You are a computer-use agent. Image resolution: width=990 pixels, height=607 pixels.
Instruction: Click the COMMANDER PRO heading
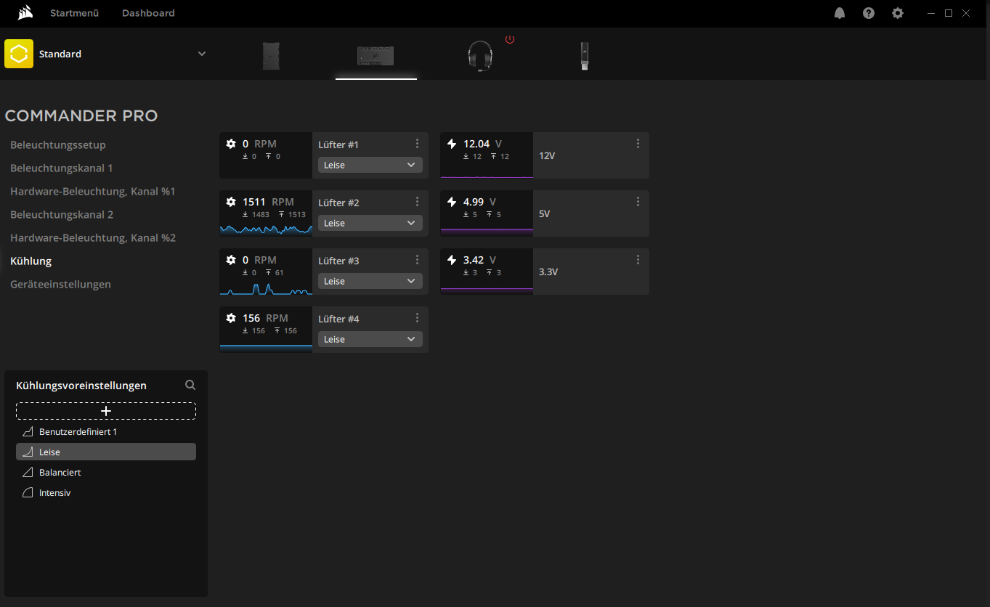pos(81,115)
